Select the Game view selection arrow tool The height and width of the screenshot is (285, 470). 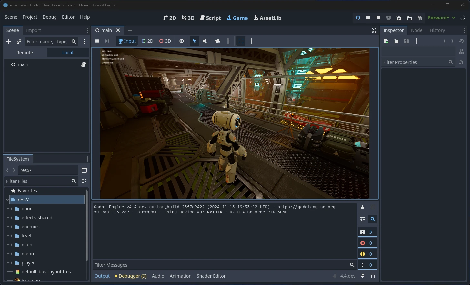click(194, 41)
